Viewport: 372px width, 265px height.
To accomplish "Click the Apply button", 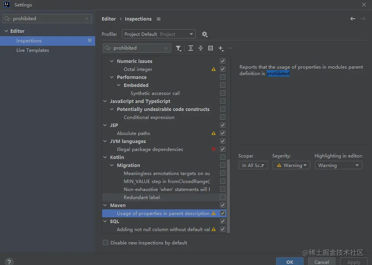I will click(x=354, y=262).
